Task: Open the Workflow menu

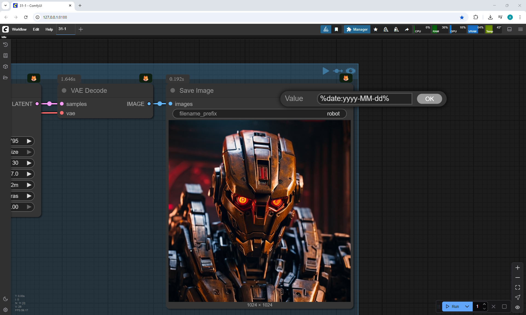Action: click(19, 29)
